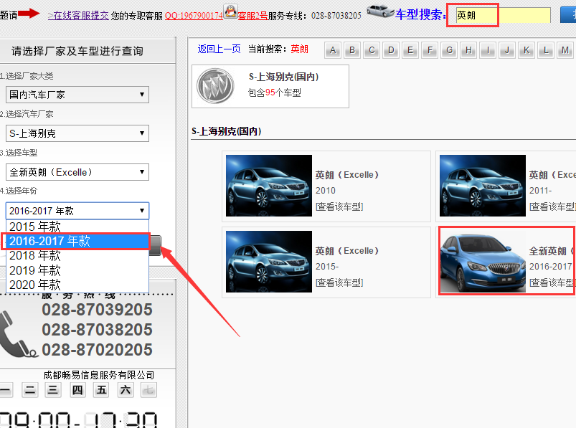Screen dimensions: 576x428
Task: Click the weekday button 三
Action: (x=53, y=390)
